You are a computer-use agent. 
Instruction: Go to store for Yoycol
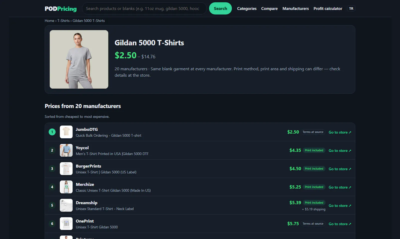340,151
